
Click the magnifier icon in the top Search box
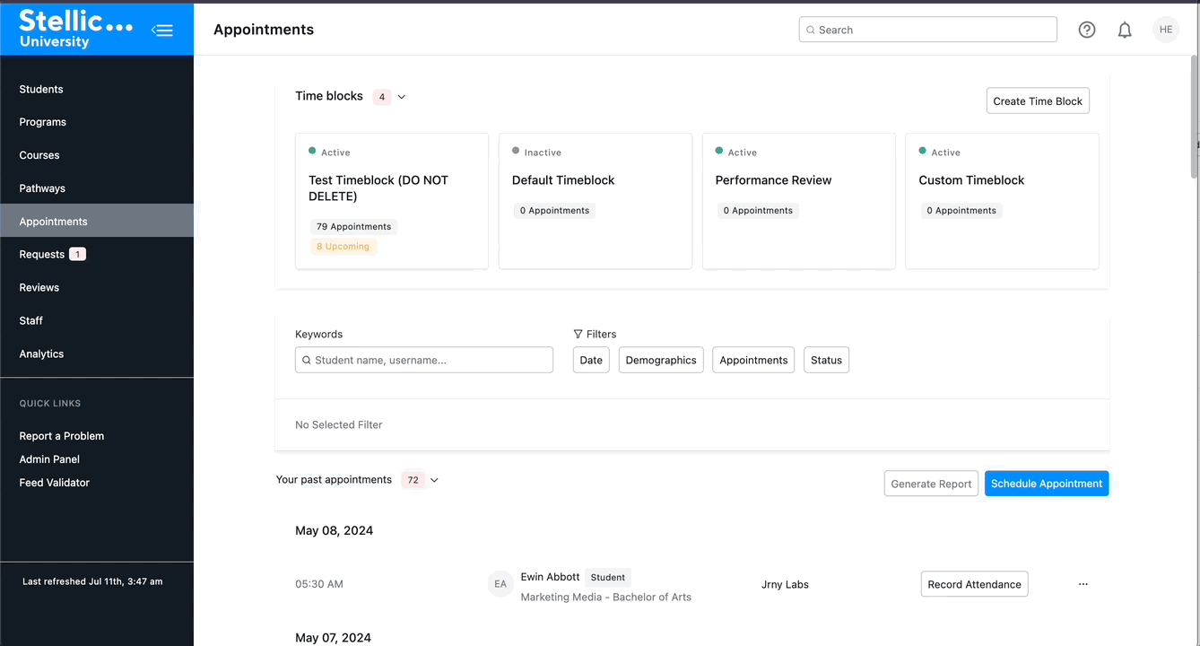pos(810,30)
